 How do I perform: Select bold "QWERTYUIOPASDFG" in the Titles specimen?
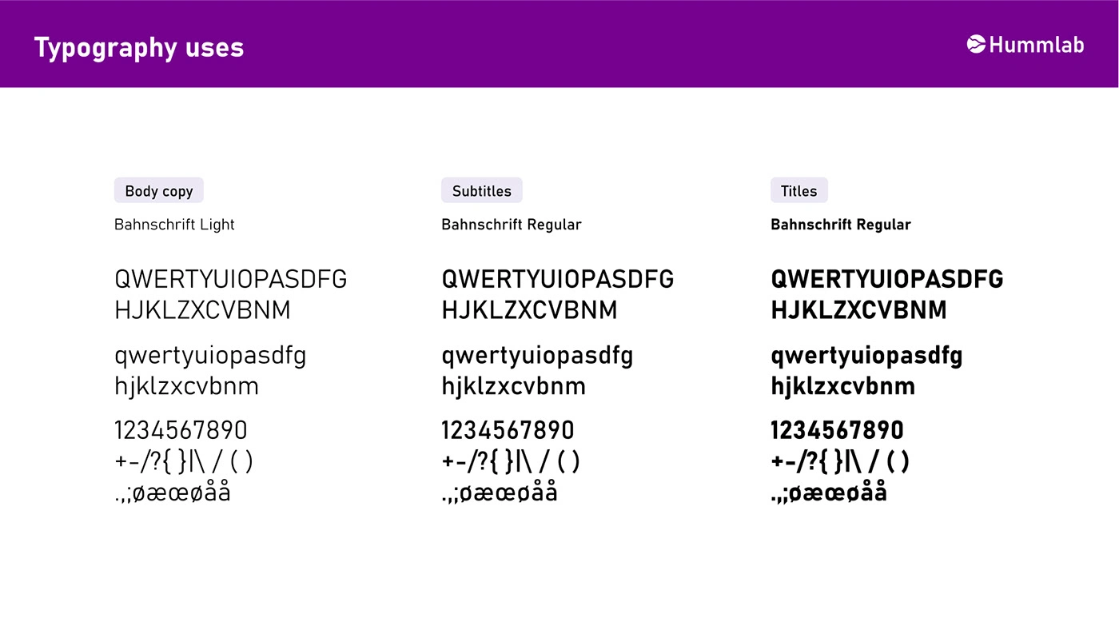pyautogui.click(x=887, y=279)
